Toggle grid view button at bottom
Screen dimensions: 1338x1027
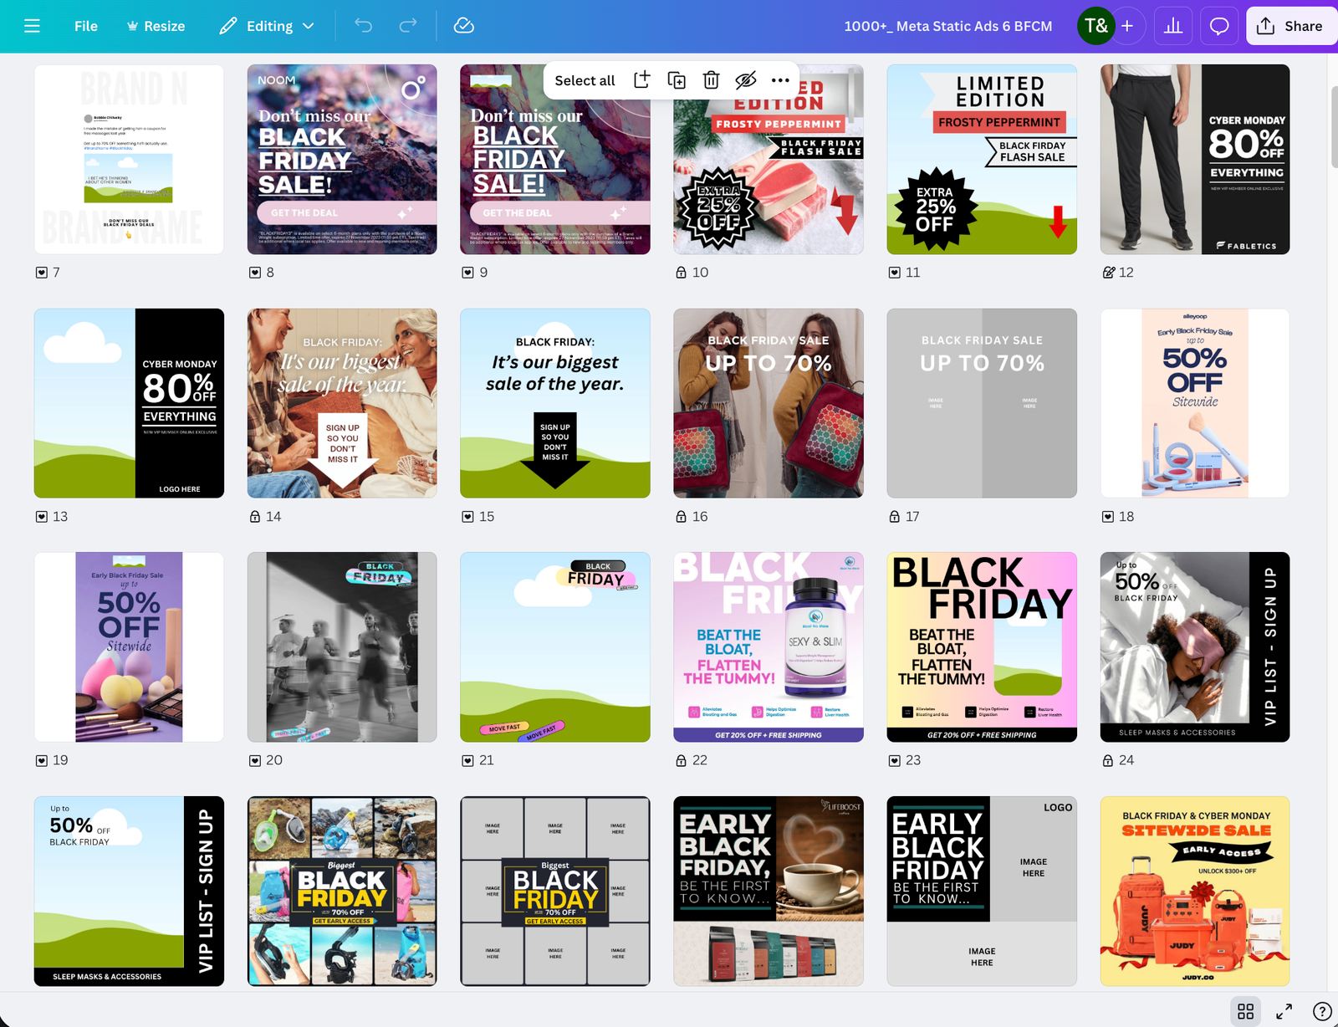click(x=1245, y=1011)
